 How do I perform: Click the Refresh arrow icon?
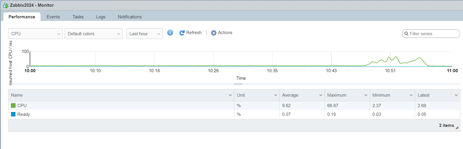182,33
